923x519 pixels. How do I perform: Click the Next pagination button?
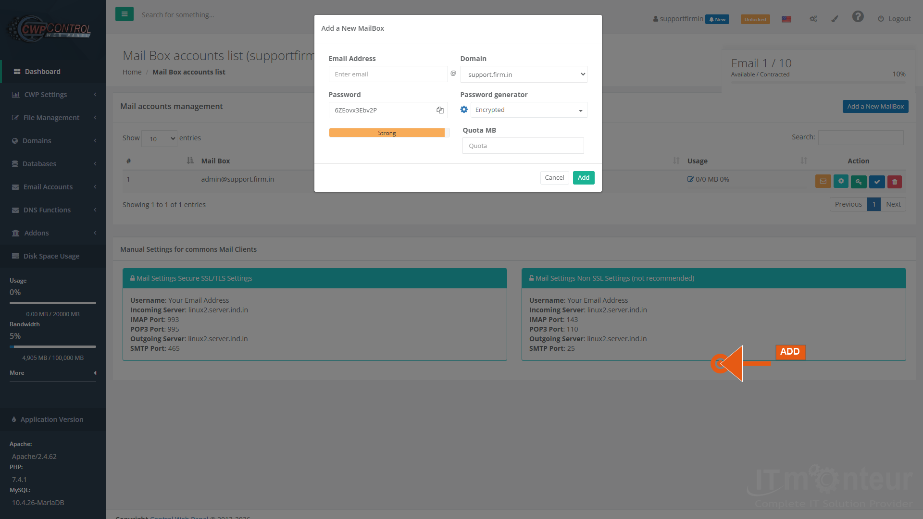pyautogui.click(x=893, y=204)
